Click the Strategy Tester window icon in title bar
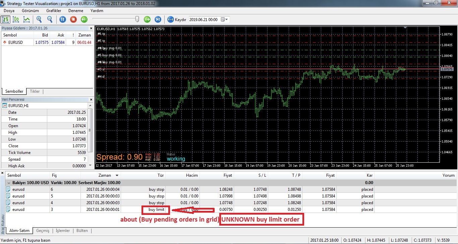This screenshot has height=244, width=458. (4, 3)
